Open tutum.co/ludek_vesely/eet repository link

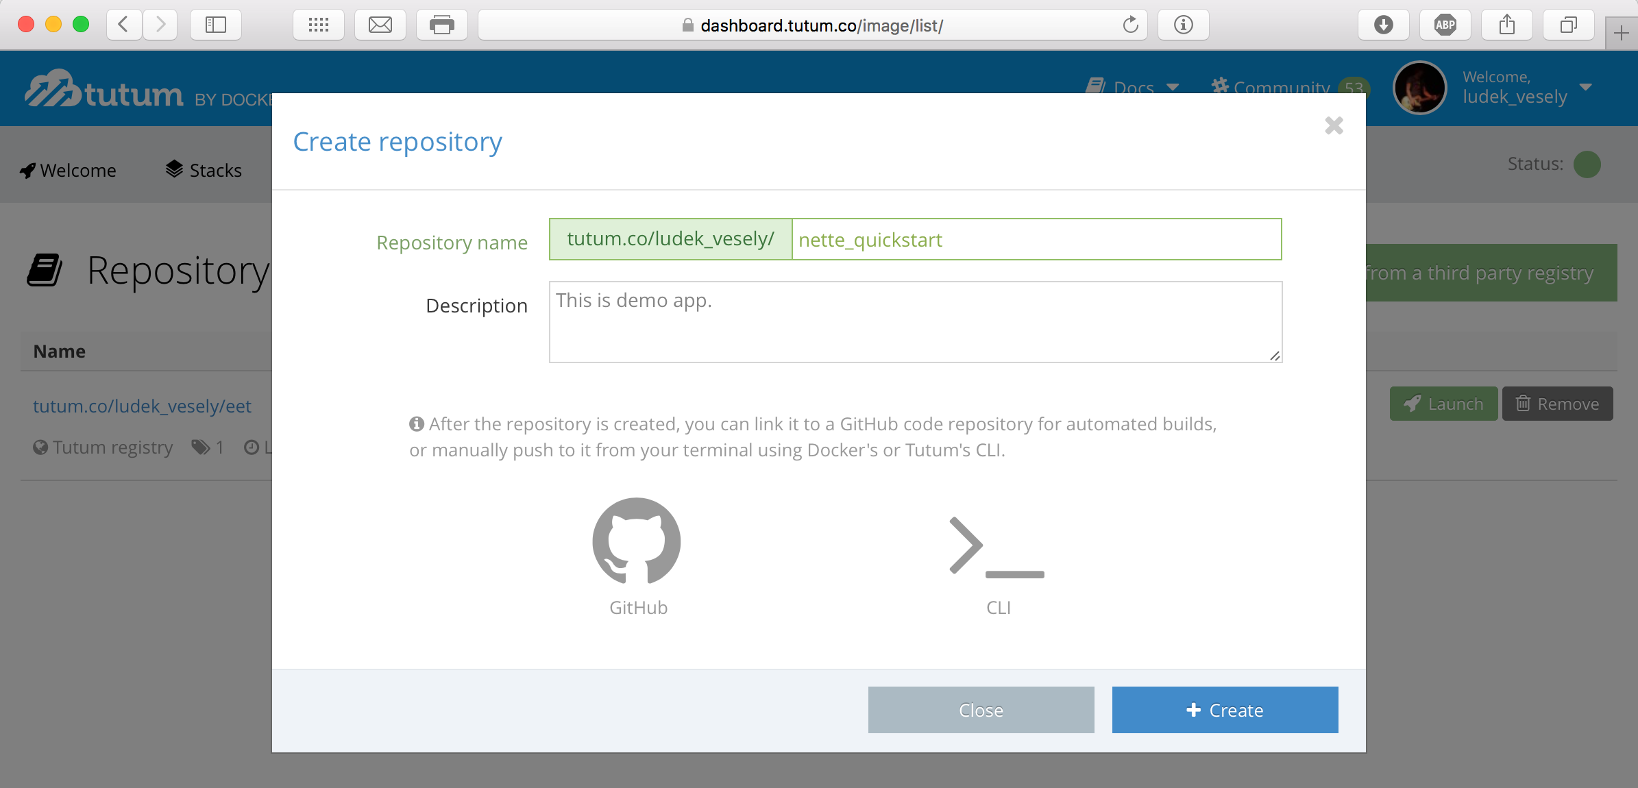point(142,406)
